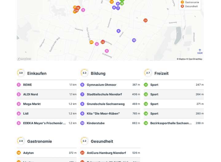Click Bezirkssporthalle entry in Freizeit list

point(171,123)
